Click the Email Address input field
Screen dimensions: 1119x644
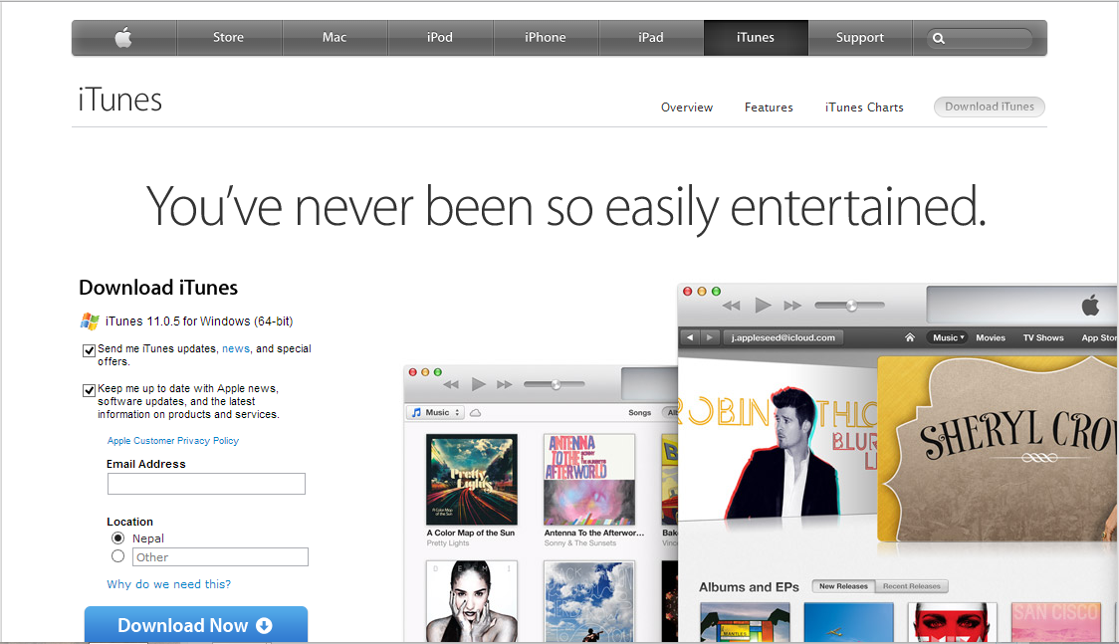pyautogui.click(x=206, y=484)
